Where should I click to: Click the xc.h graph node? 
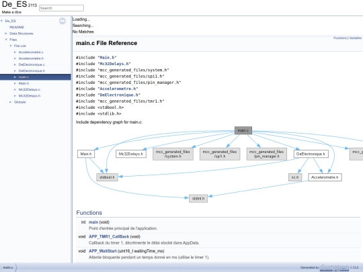click(x=295, y=177)
